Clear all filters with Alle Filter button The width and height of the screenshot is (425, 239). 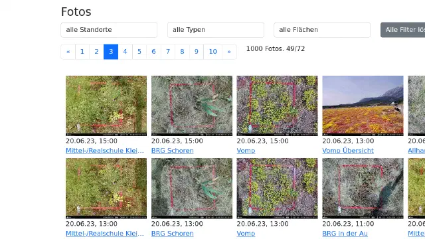(x=403, y=30)
